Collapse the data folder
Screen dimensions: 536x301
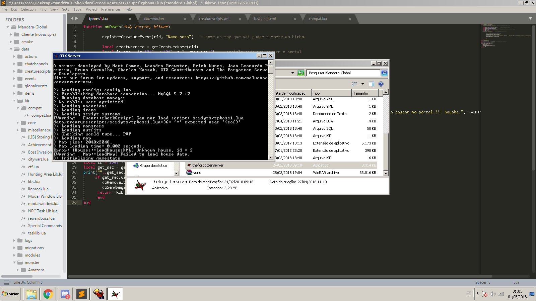click(11, 49)
